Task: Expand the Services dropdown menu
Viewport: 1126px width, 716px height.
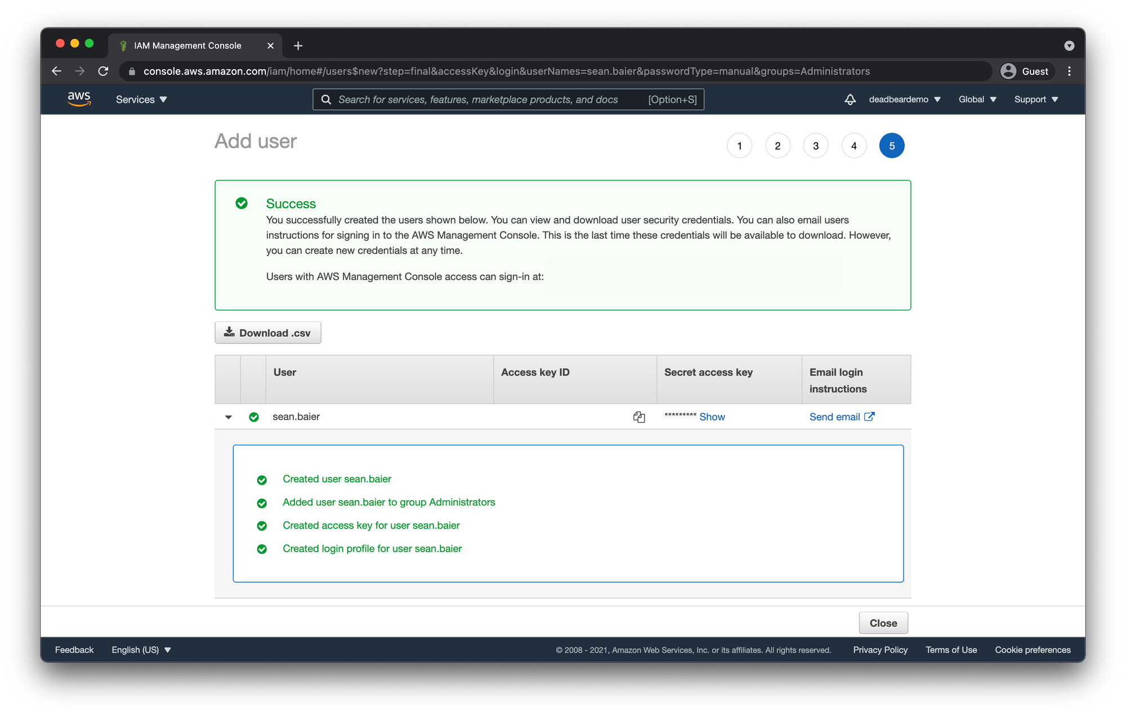Action: 141,100
